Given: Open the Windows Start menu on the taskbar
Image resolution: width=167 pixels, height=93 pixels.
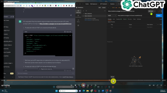Looking at the screenshot, I should click(57, 91).
